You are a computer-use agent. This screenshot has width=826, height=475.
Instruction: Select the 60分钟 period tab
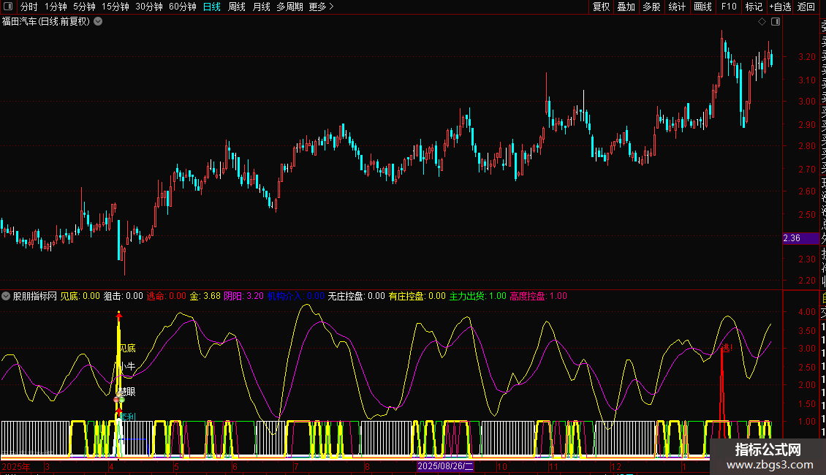click(182, 7)
